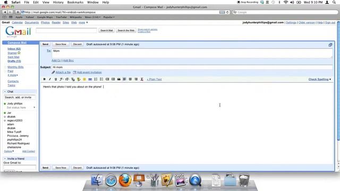Open the Sent Mail folder
The image size is (340, 191).
tap(13, 57)
